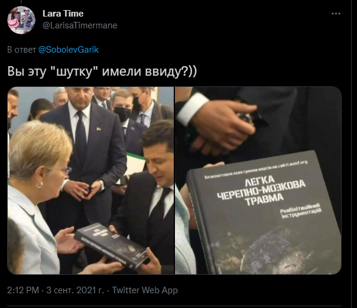
Task: Click the book being handed over in left photo
Action: [x=112, y=245]
